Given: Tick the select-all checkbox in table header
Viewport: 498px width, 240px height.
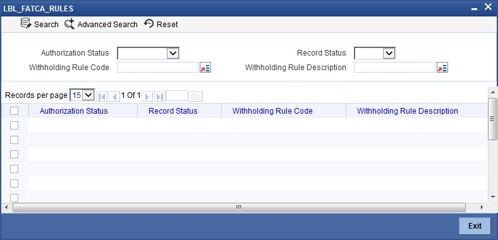Looking at the screenshot, I should (x=15, y=111).
